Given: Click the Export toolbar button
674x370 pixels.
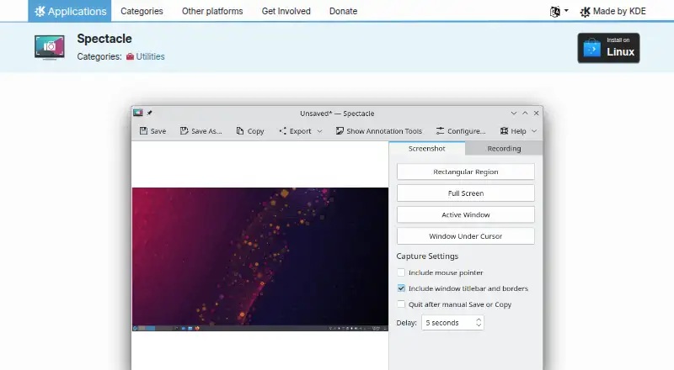Looking at the screenshot, I should click(296, 131).
